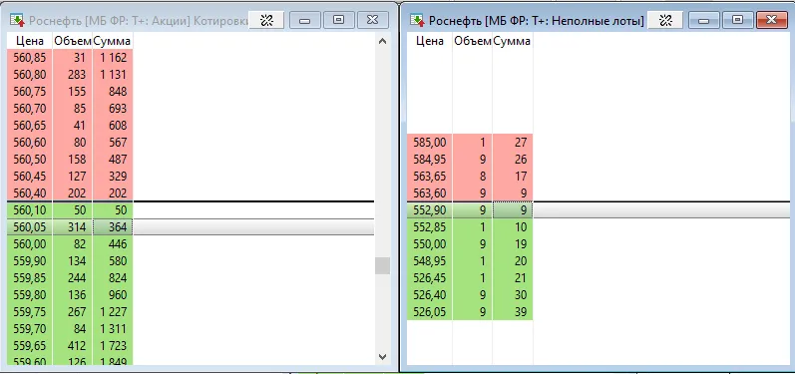Click the Сумма column header in the Акции window
The width and height of the screenshot is (795, 374).
coord(112,41)
